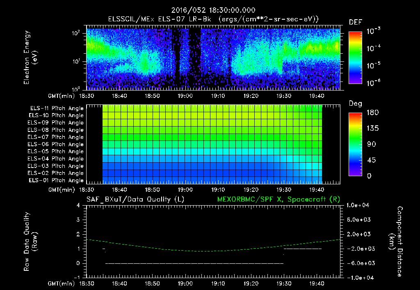The height and width of the screenshot is (290, 420).
Task: Click the Electron Energy (eV) axis label
Action: pyautogui.click(x=30, y=57)
